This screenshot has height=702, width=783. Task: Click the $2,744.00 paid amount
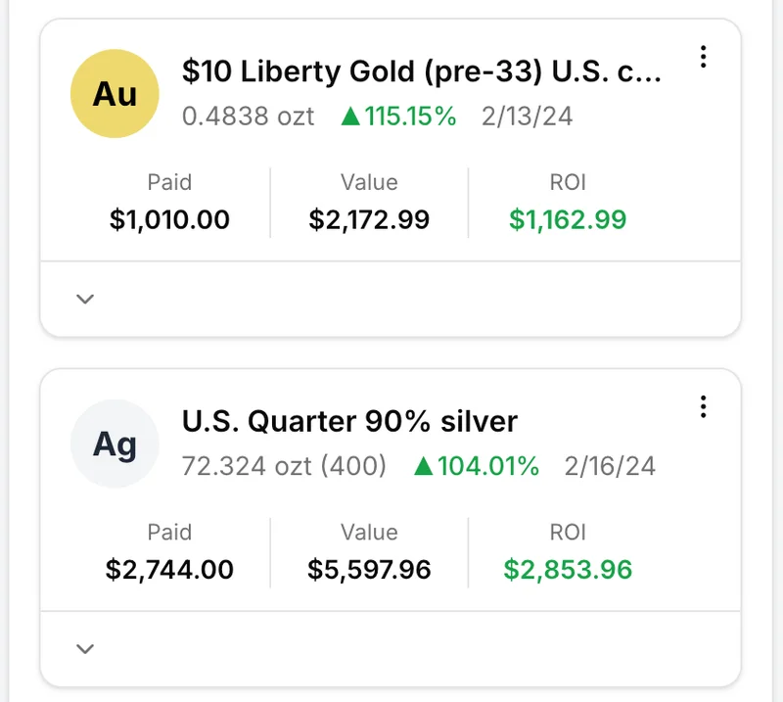[x=169, y=569]
